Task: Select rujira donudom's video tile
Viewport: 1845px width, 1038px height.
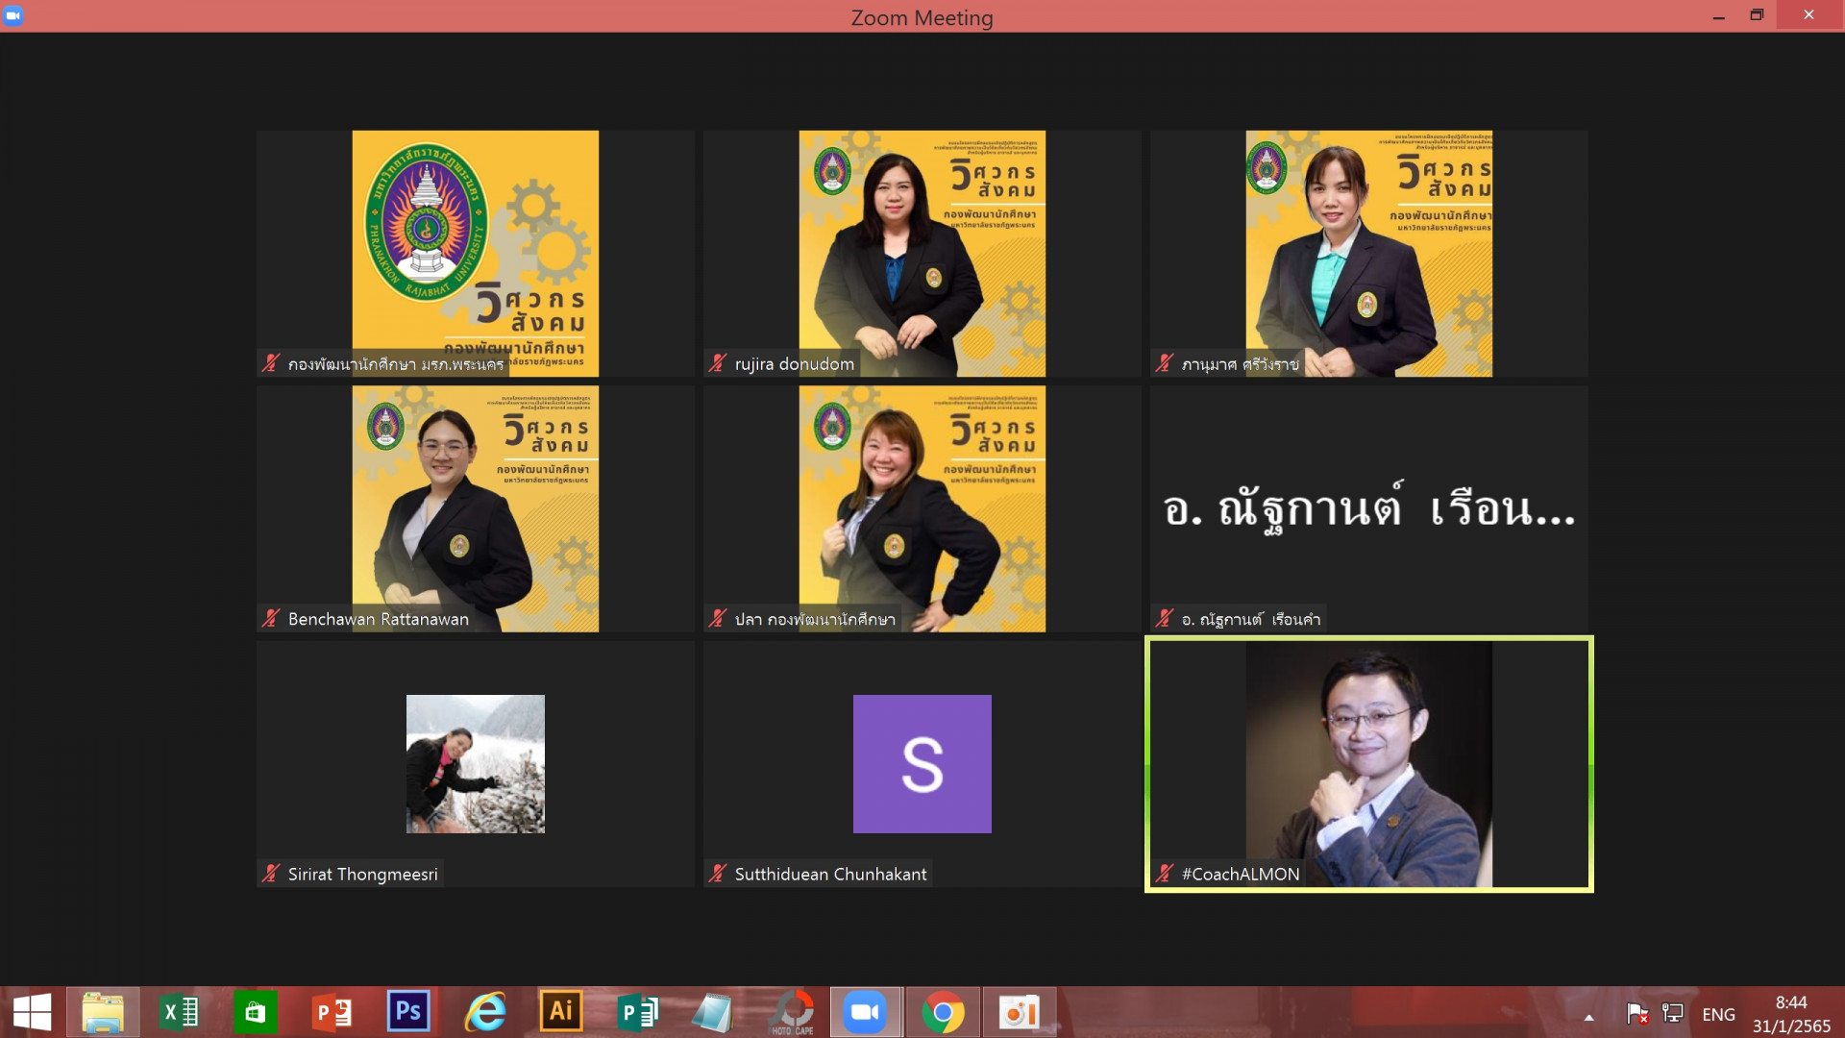Action: pos(922,254)
